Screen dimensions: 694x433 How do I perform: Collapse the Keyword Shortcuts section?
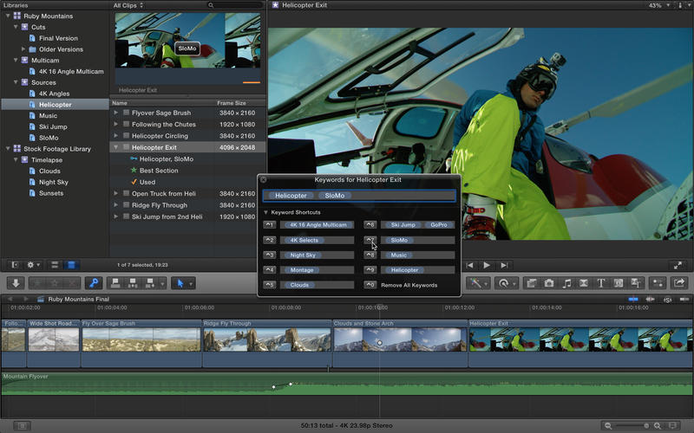[x=266, y=212]
